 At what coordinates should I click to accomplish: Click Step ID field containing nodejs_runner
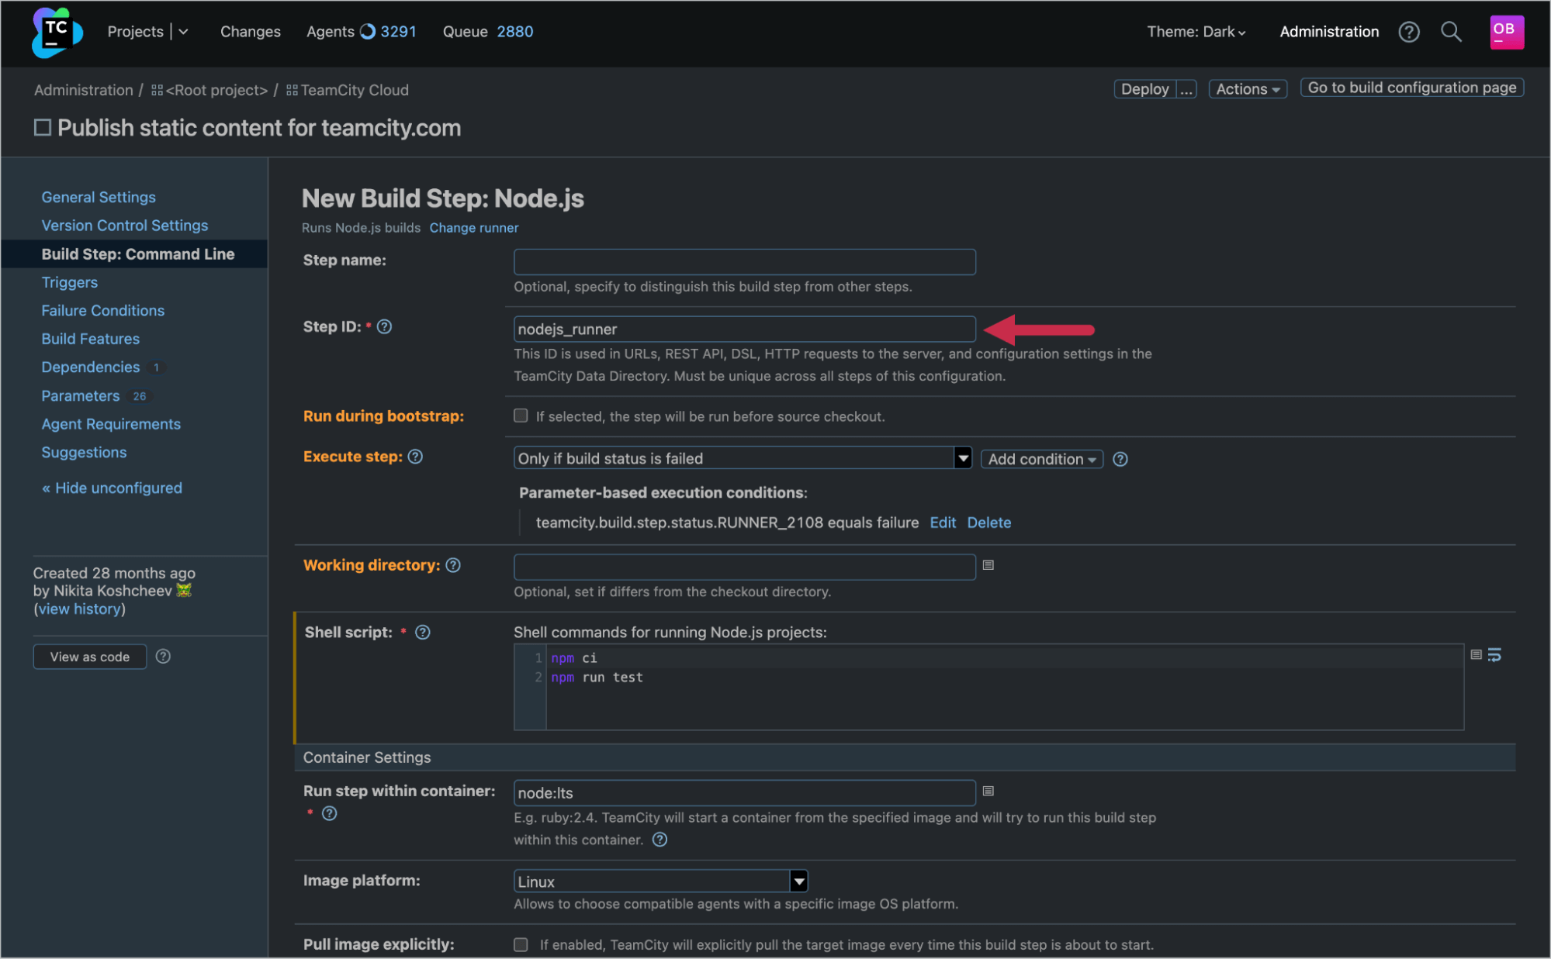745,329
